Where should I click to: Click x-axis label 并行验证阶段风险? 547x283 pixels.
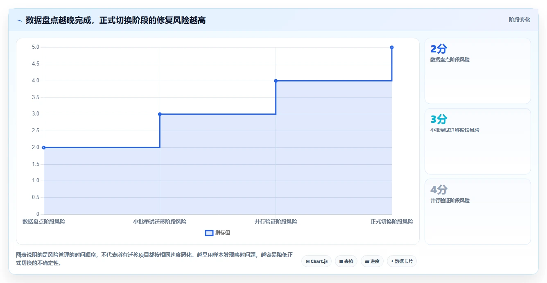pyautogui.click(x=276, y=222)
